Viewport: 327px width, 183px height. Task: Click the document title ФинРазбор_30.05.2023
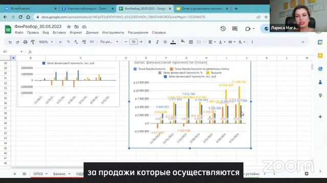(38, 26)
